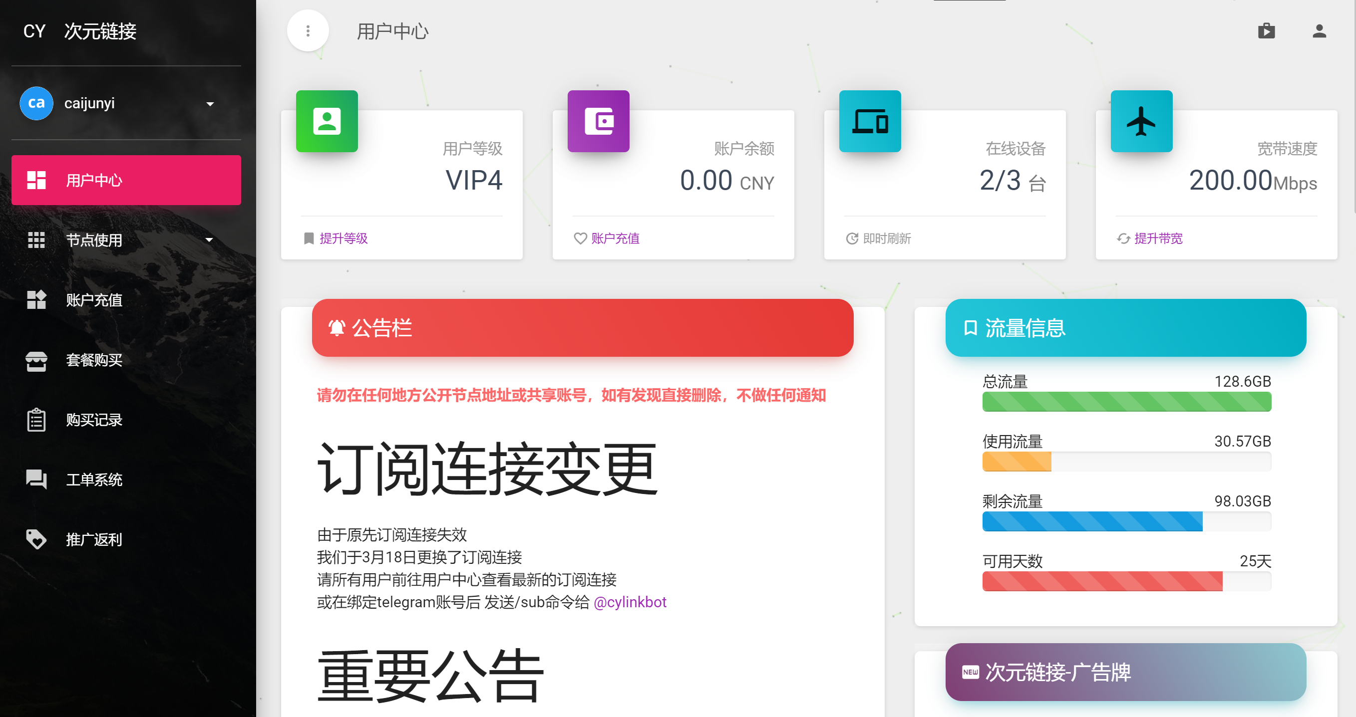Open the 用户中心 sidebar menu item
Viewport: 1356px width, 717px height.
pos(126,180)
